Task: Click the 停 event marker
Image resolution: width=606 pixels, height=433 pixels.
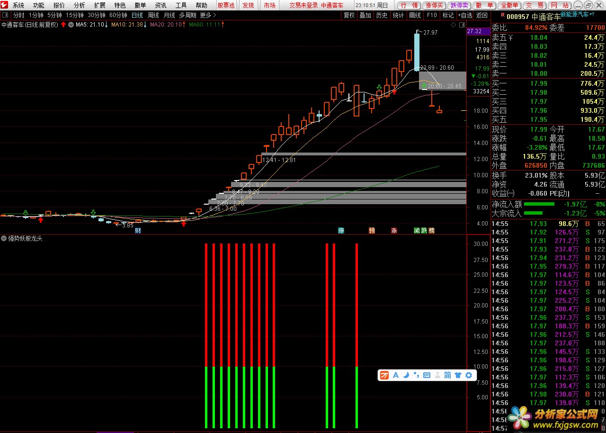Action: click(x=341, y=231)
